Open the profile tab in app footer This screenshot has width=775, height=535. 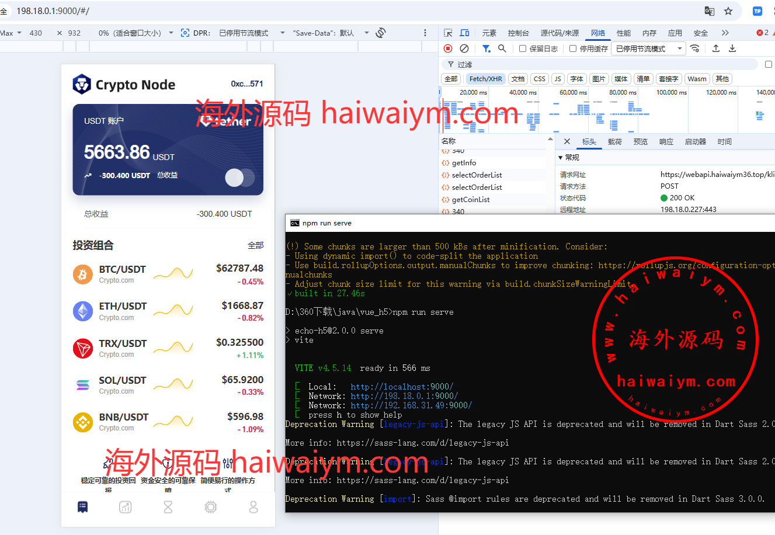point(253,507)
